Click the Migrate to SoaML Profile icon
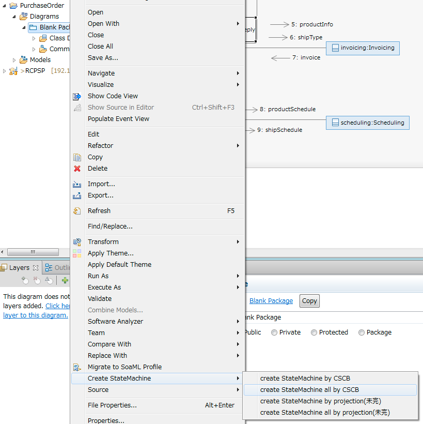This screenshot has width=423, height=424. coord(77,367)
